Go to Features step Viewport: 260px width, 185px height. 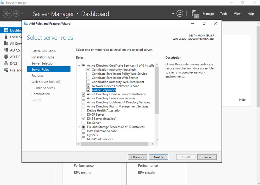tap(37, 76)
